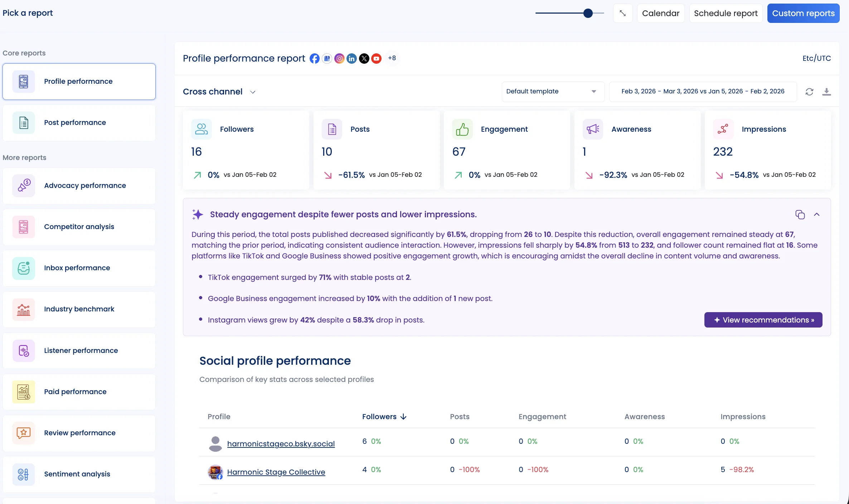The height and width of the screenshot is (504, 849).
Task: Click the collapse arrows icon near Calendar
Action: coord(623,13)
